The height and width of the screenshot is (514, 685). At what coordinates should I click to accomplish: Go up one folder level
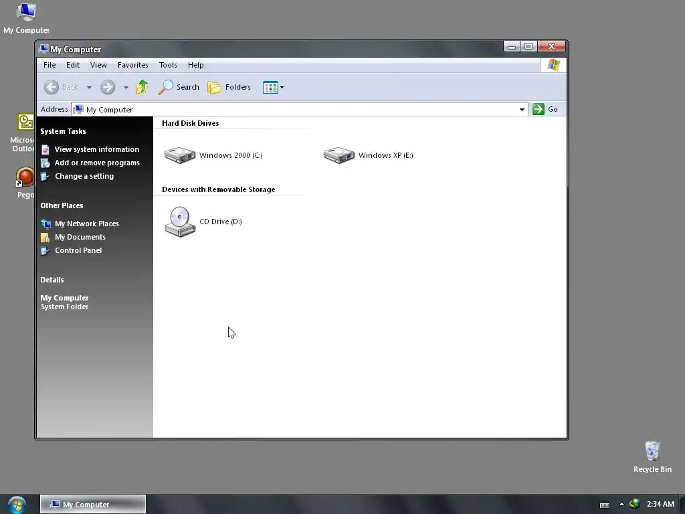click(142, 87)
